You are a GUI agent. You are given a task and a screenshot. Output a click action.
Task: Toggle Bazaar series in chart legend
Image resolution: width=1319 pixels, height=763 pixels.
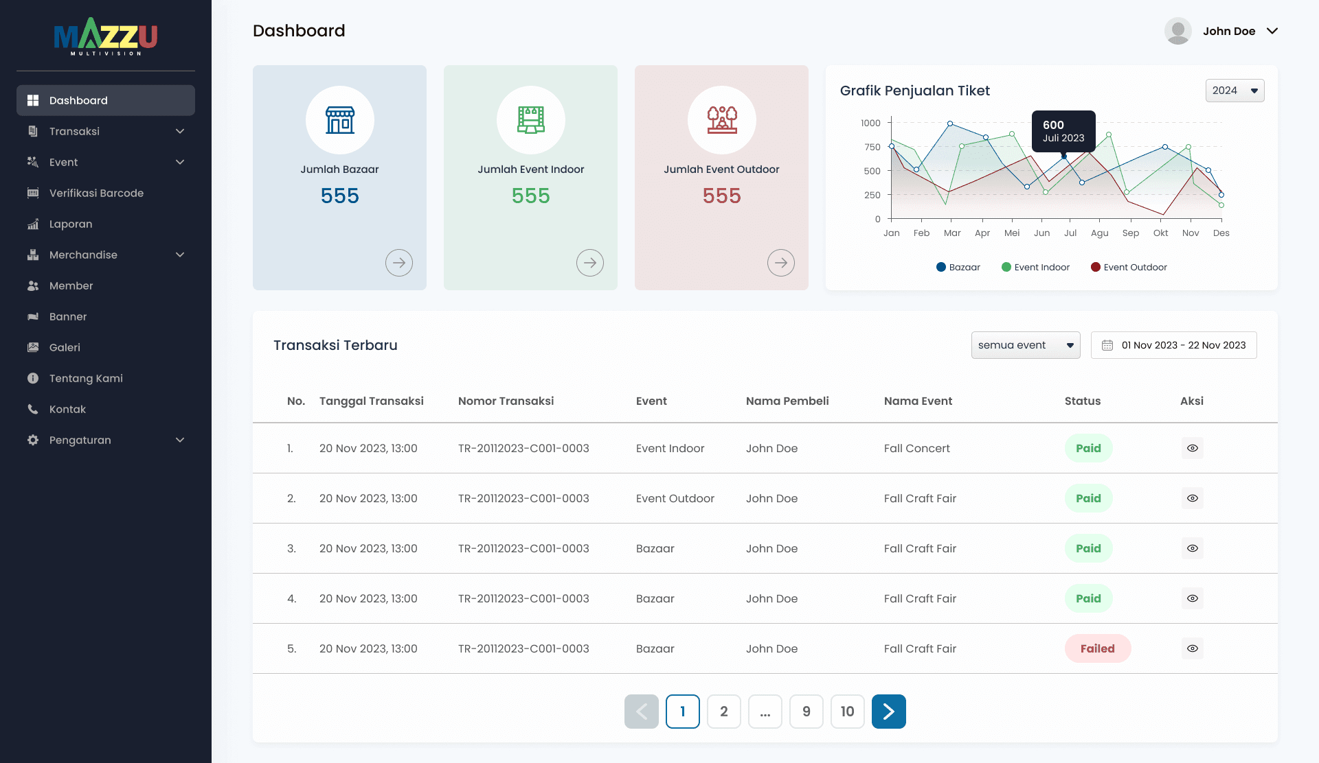[x=958, y=267]
